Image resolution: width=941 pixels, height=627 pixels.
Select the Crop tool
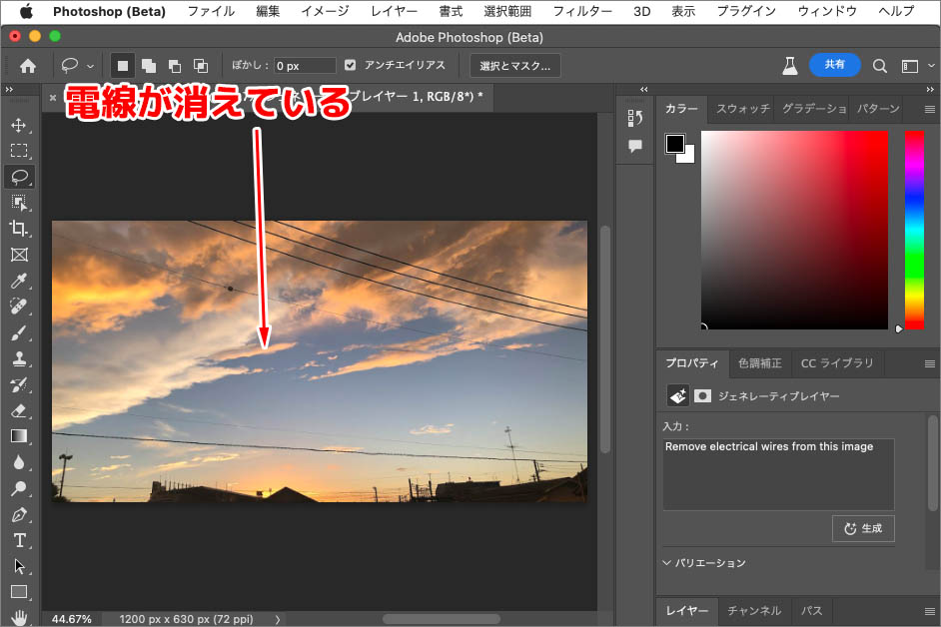19,229
